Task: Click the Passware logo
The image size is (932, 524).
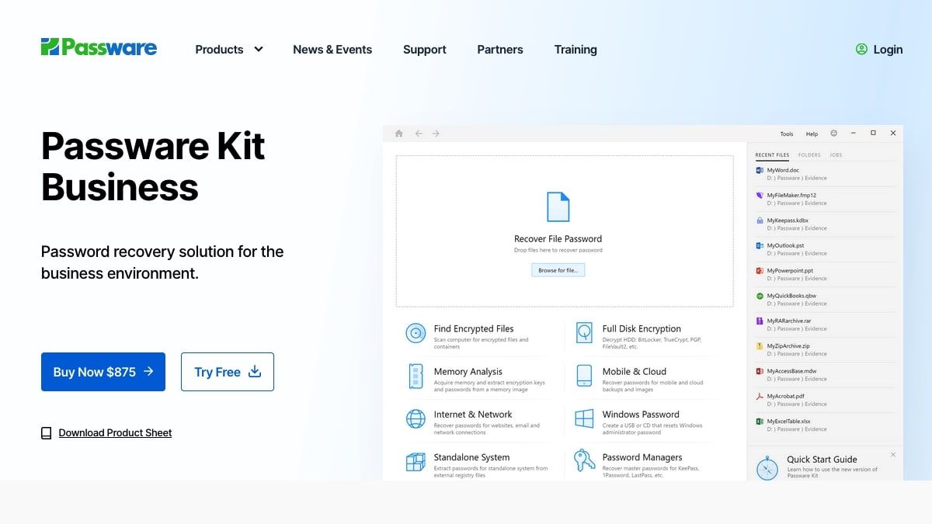Action: (x=98, y=47)
